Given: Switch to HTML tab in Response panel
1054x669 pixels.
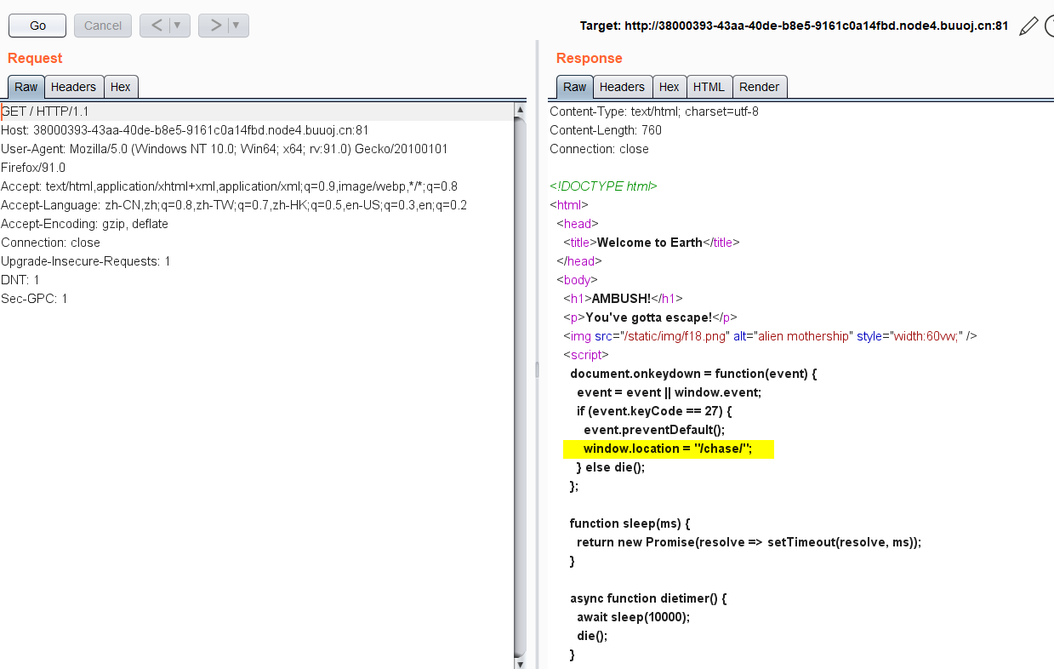Looking at the screenshot, I should pos(709,87).
